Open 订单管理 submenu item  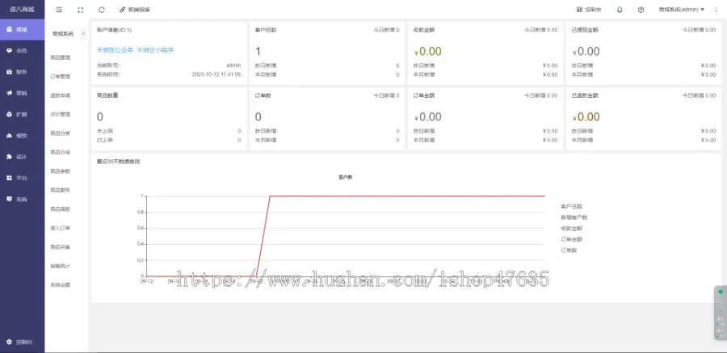[x=61, y=77]
